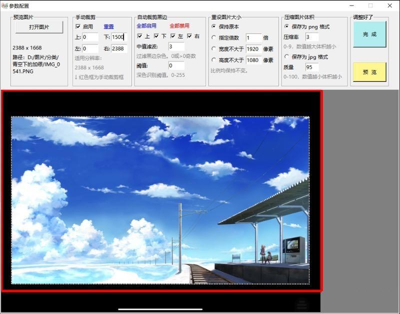Click the app icon in title bar
Screen dimensions: 400x314
pyautogui.click(x=5, y=5)
